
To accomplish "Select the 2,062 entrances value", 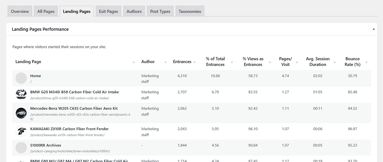I will [x=182, y=108].
